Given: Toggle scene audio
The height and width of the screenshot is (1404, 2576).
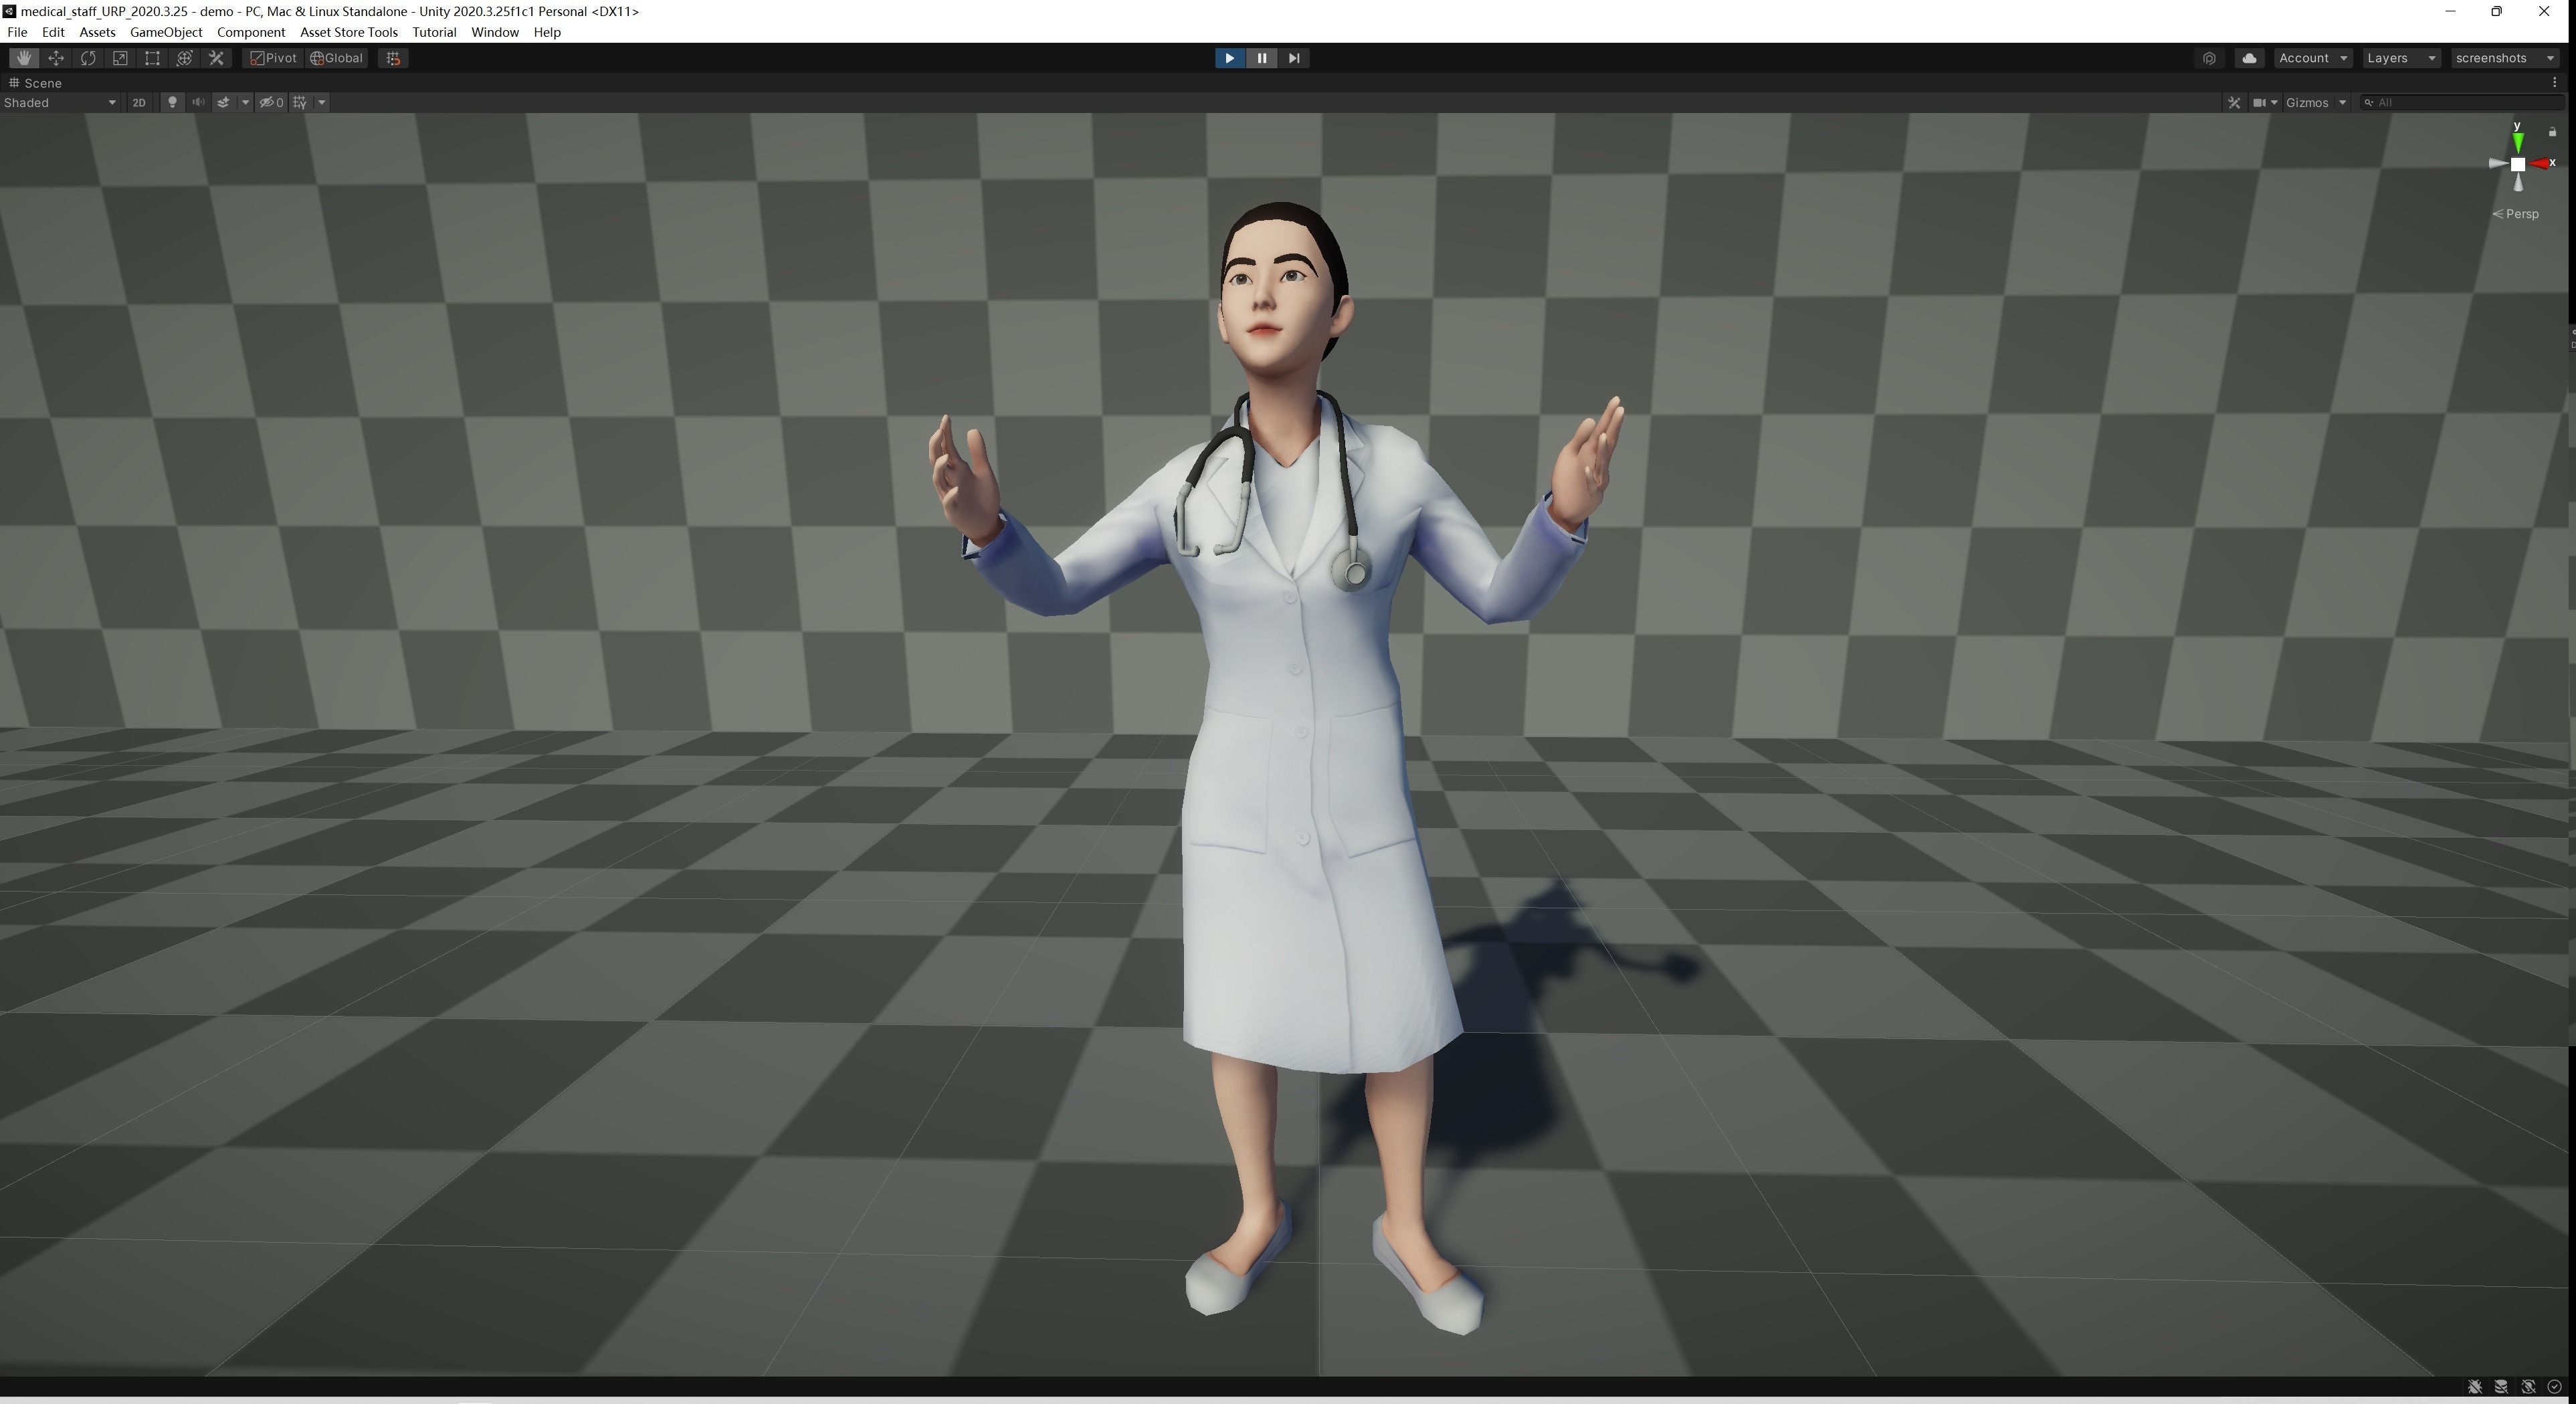Looking at the screenshot, I should click(x=198, y=102).
